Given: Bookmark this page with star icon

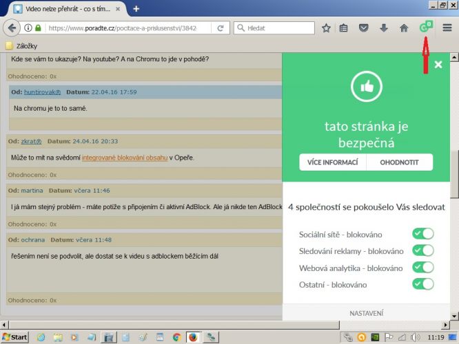Looking at the screenshot, I should (x=326, y=28).
